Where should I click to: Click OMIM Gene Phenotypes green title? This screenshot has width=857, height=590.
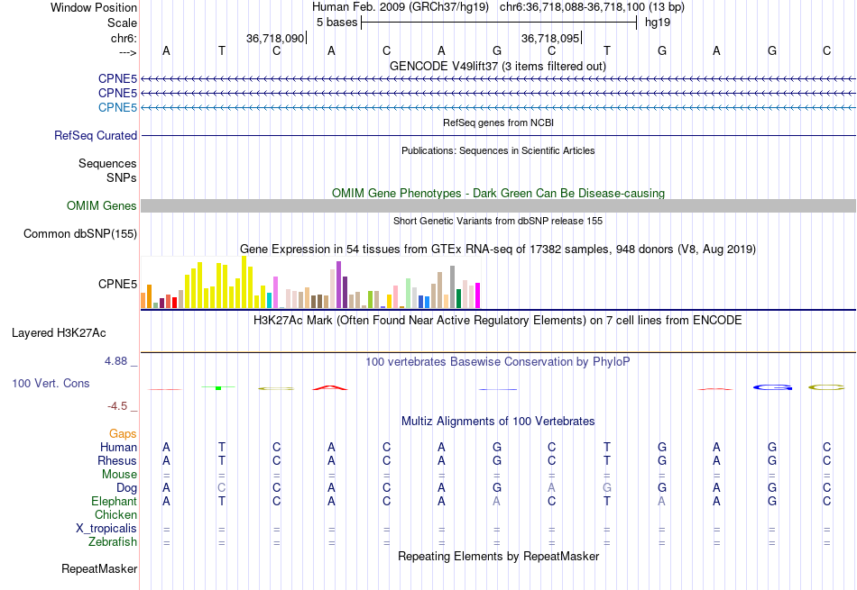point(499,193)
